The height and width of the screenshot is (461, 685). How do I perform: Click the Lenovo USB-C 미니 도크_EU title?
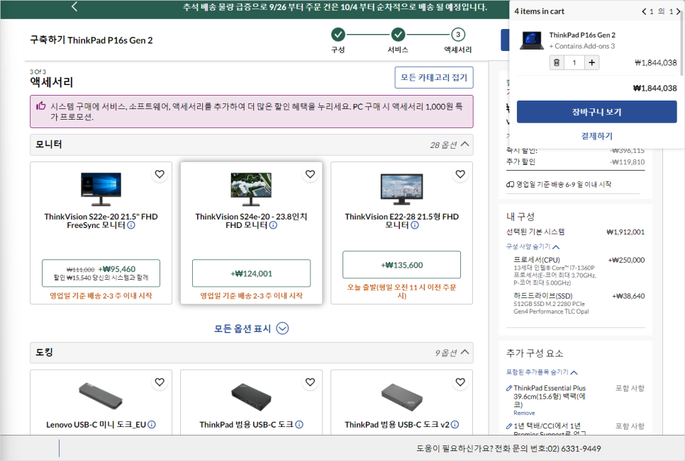pyautogui.click(x=96, y=424)
